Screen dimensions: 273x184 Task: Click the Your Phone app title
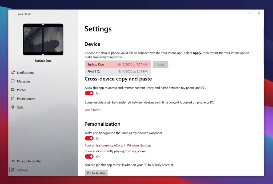pyautogui.click(x=24, y=14)
